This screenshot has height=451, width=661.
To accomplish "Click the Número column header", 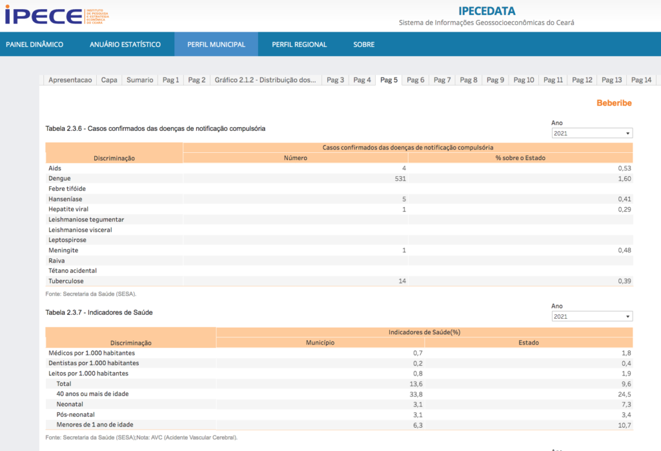I will (296, 158).
